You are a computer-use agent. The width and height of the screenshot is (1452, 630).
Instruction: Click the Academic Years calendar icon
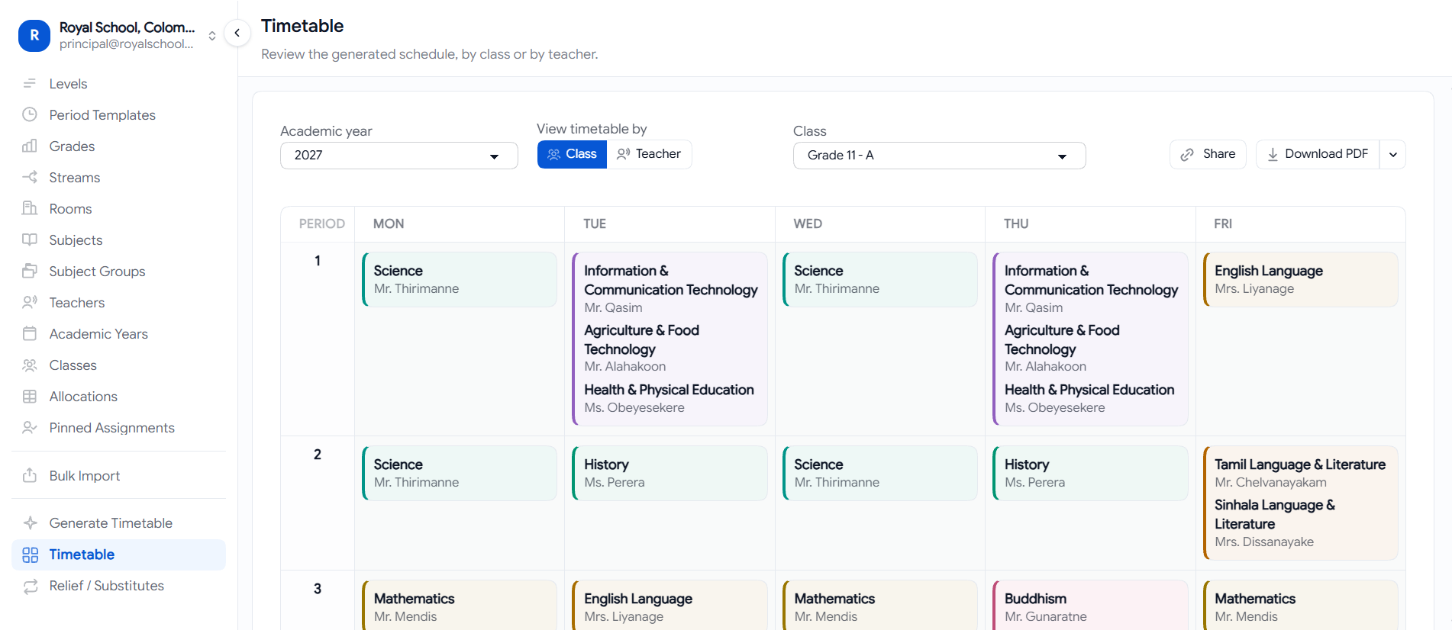click(30, 333)
